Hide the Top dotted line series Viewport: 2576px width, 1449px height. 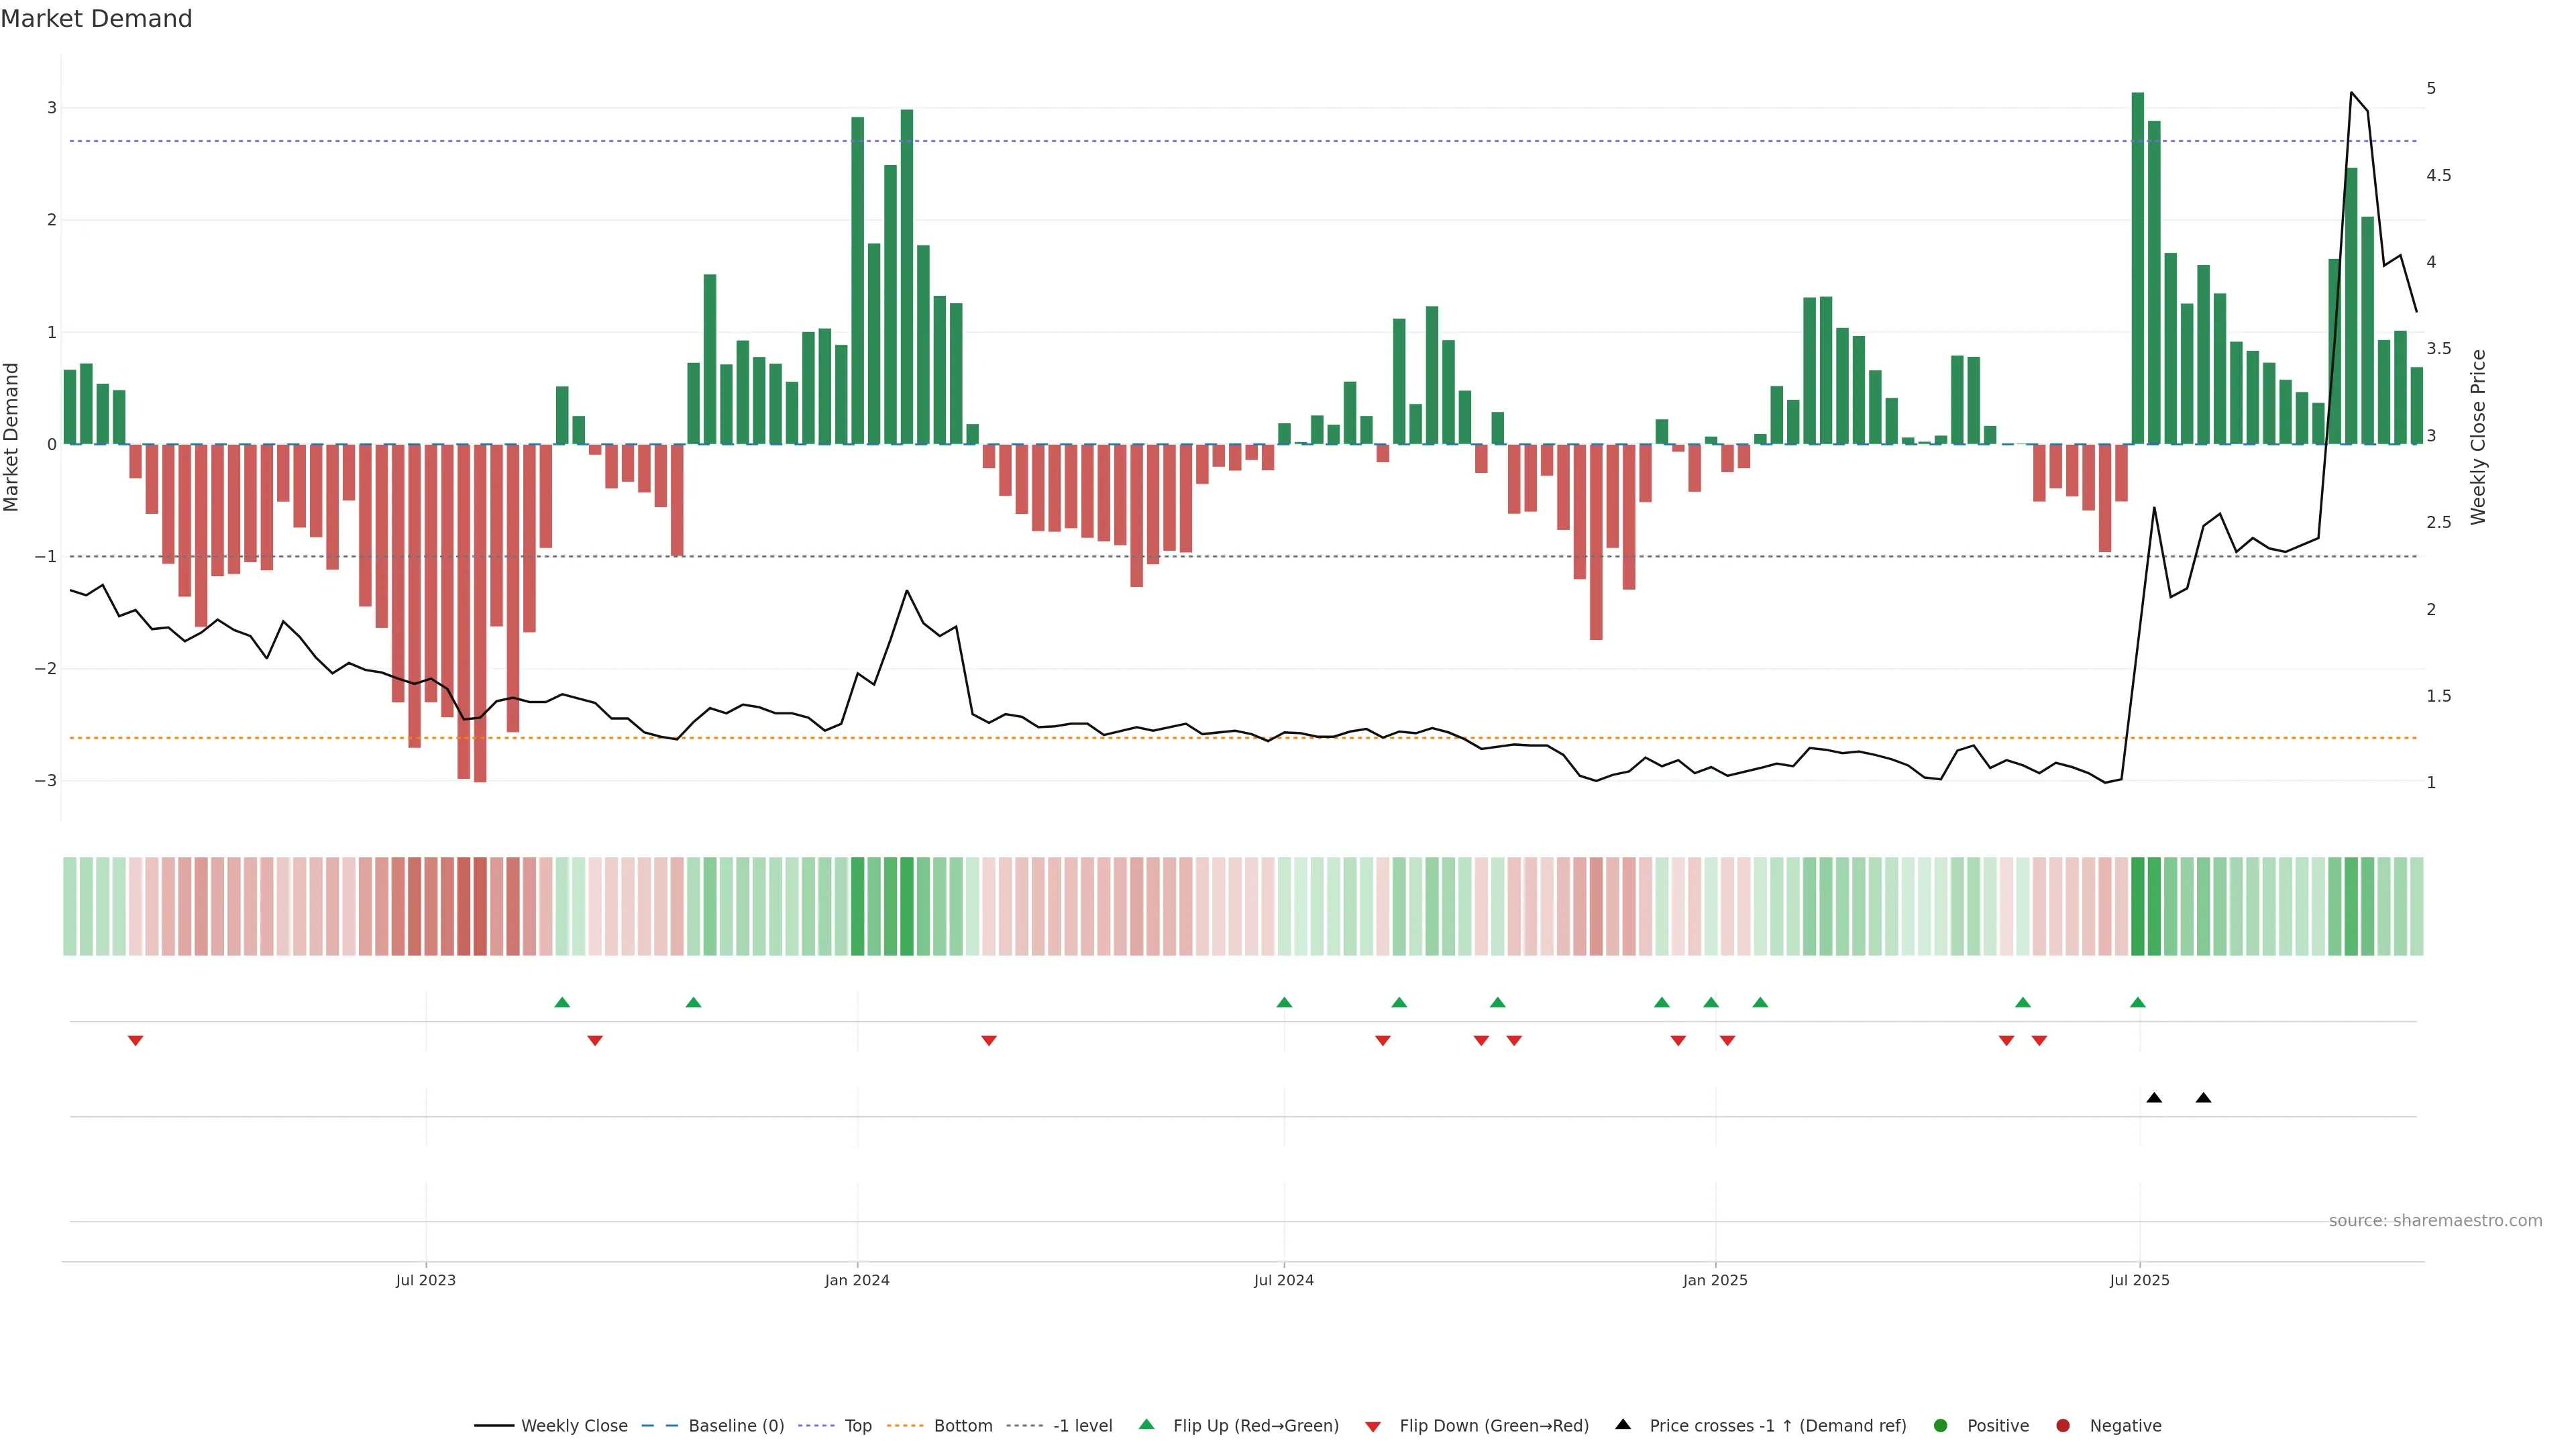[857, 1425]
